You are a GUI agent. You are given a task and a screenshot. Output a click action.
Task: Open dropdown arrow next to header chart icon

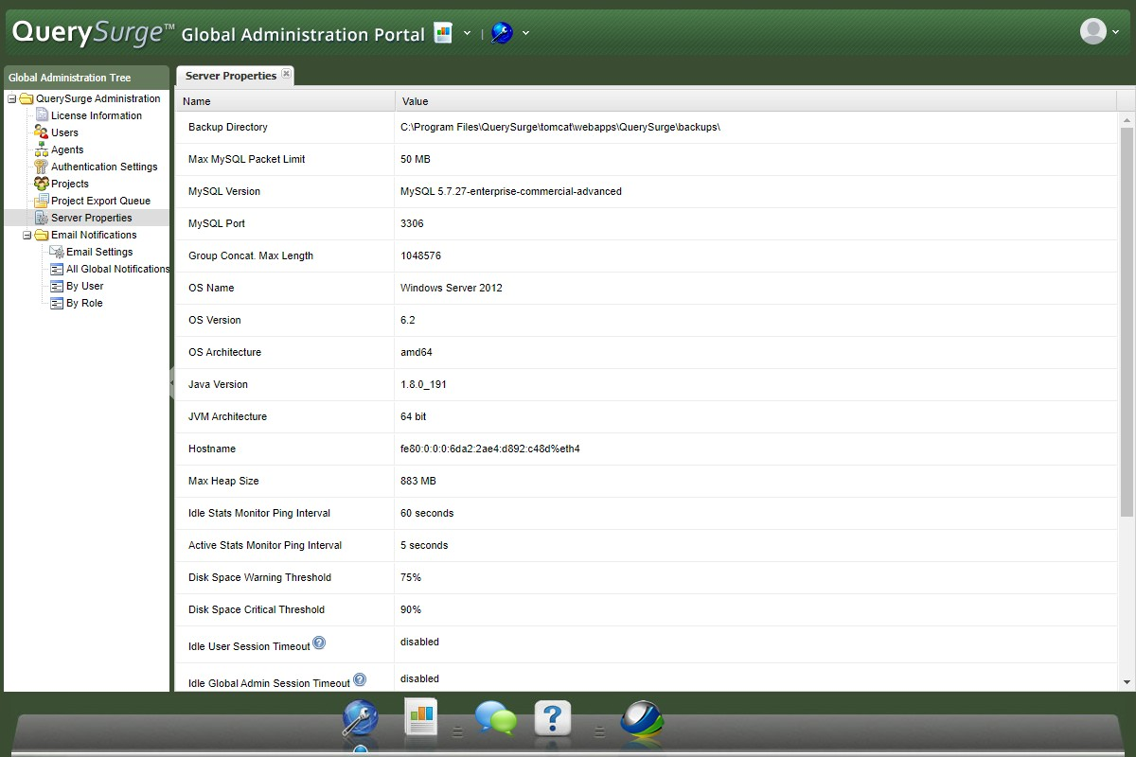(x=467, y=33)
